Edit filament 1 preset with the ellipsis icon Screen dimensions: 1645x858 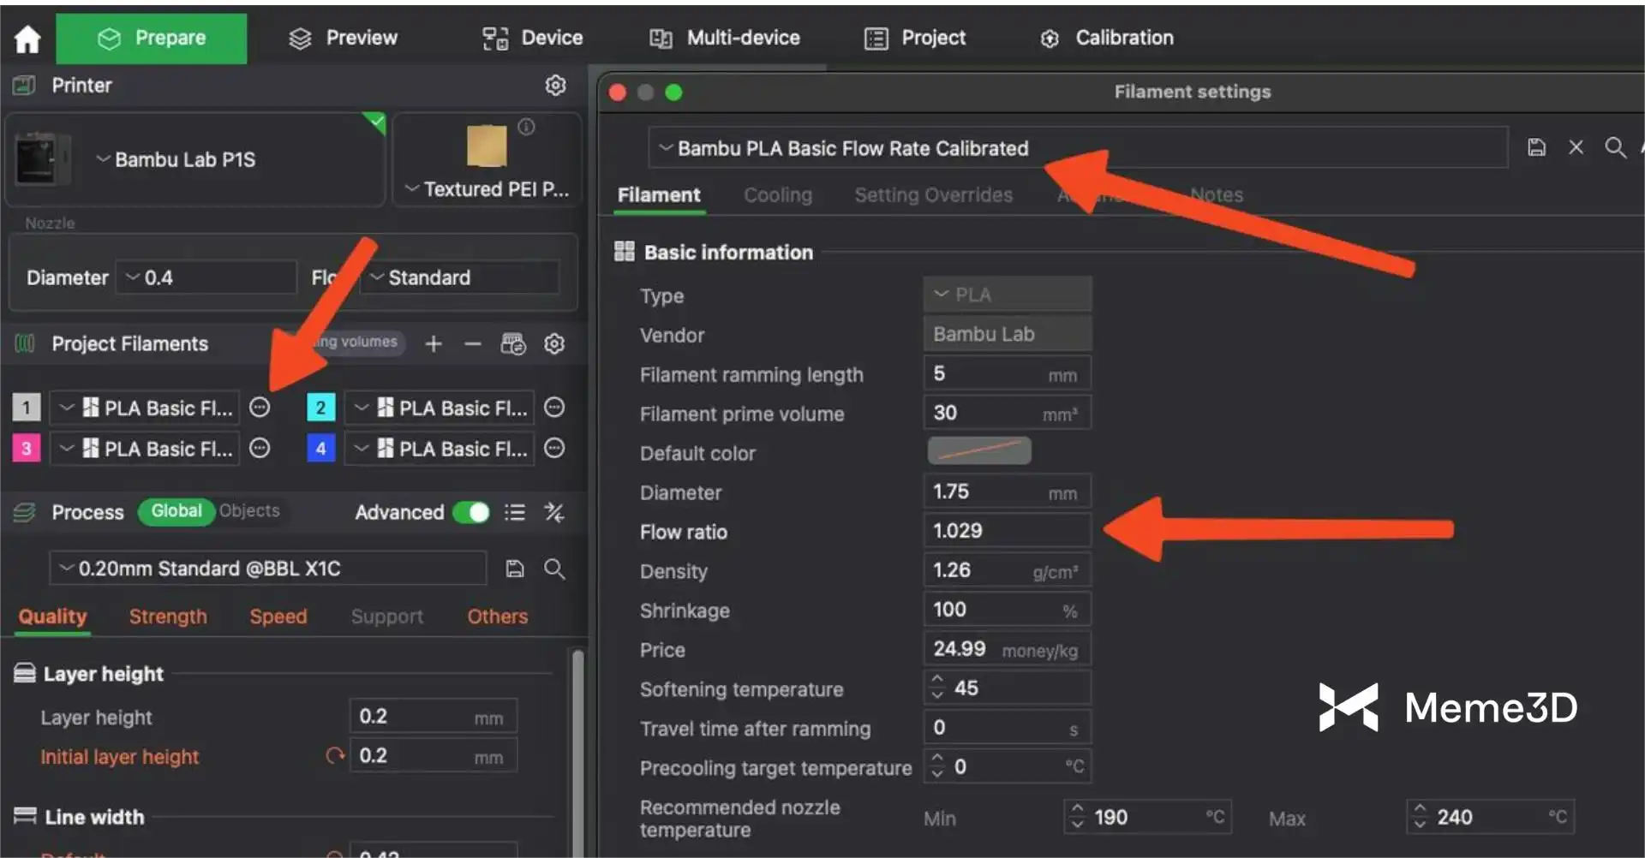pyautogui.click(x=260, y=408)
